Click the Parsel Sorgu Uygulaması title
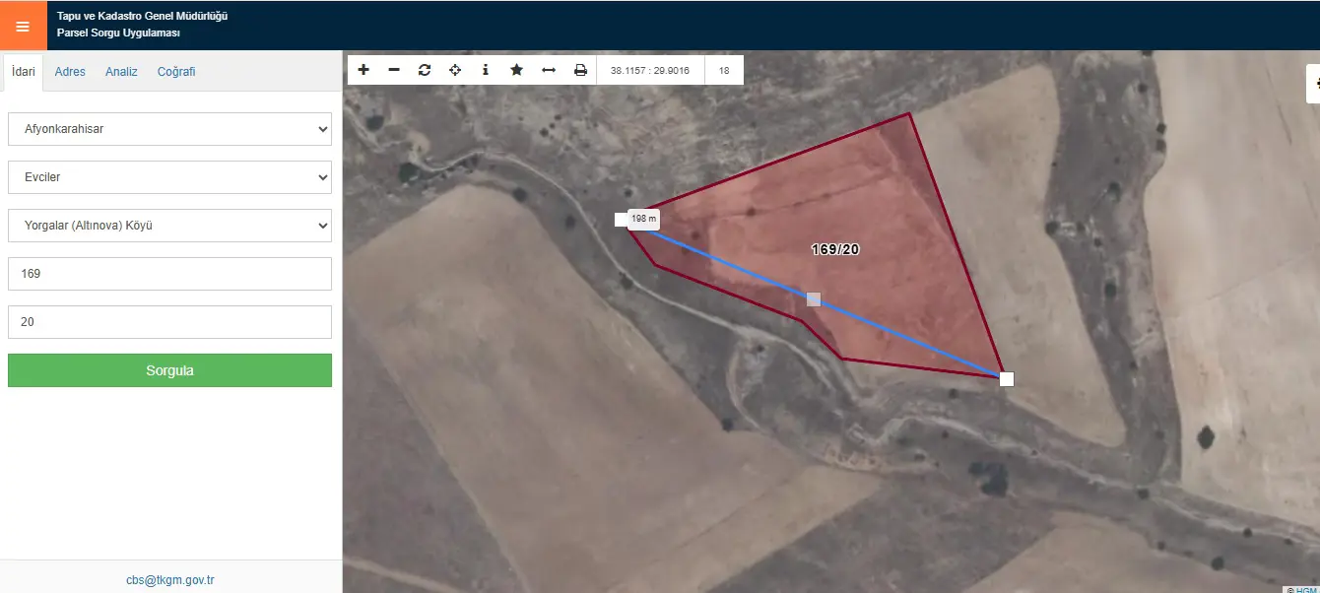This screenshot has width=1320, height=593. pos(118,33)
